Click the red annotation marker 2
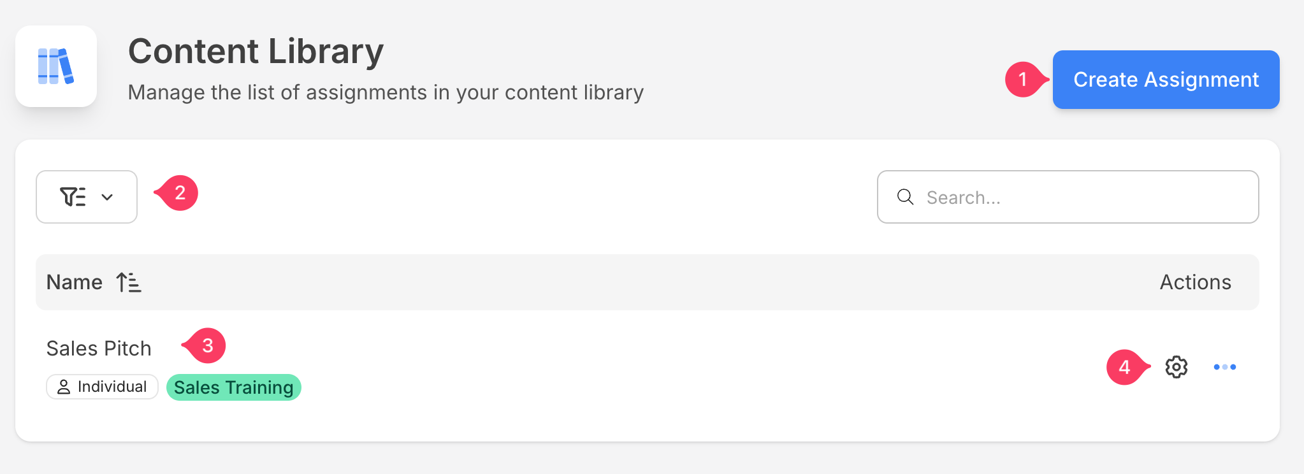Screen dimensions: 1304x474 (x=180, y=193)
